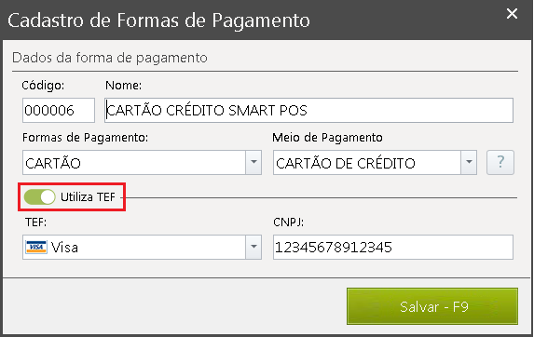Viewport: 534px width, 337px height.
Task: Click the dialog title Cadastro de Formas de Pagamento
Action: (x=158, y=20)
